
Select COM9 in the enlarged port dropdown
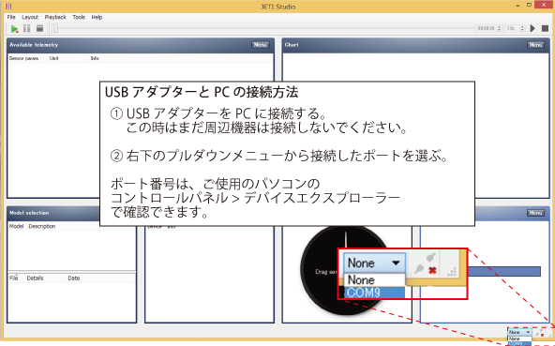pyautogui.click(x=374, y=293)
